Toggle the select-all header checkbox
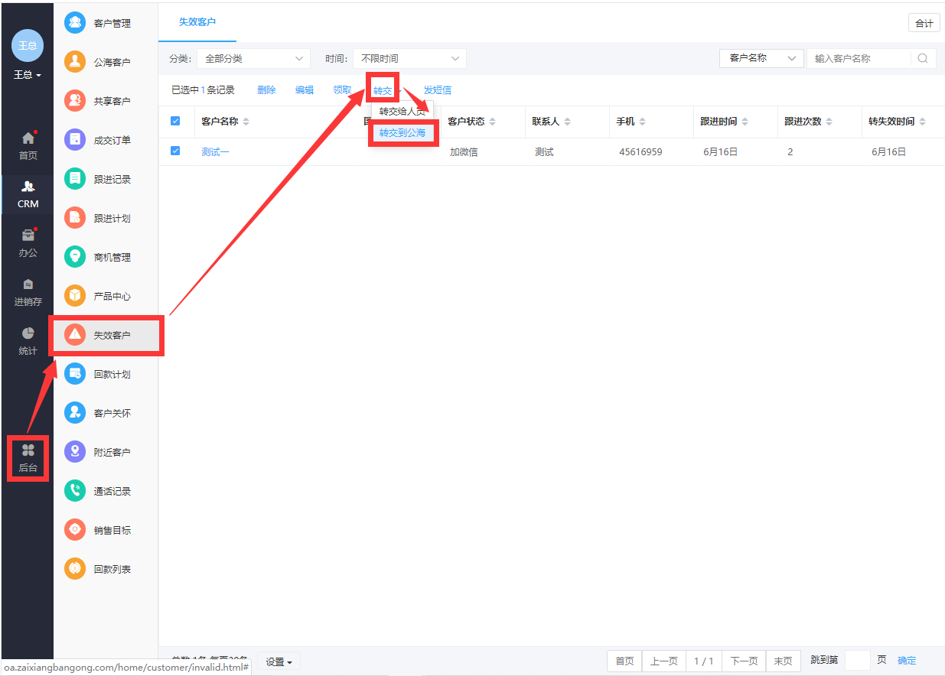The image size is (945, 676). (x=175, y=121)
